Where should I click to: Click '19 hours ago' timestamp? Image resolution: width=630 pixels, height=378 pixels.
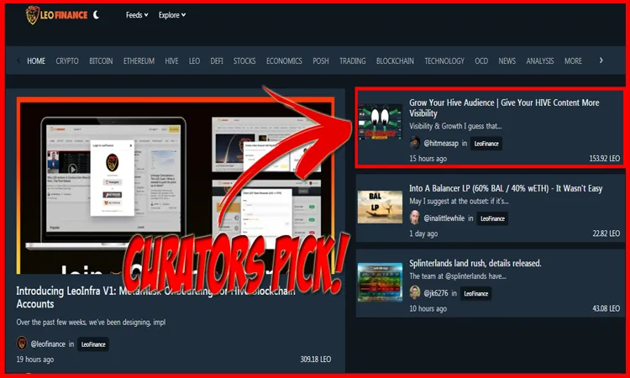point(35,360)
